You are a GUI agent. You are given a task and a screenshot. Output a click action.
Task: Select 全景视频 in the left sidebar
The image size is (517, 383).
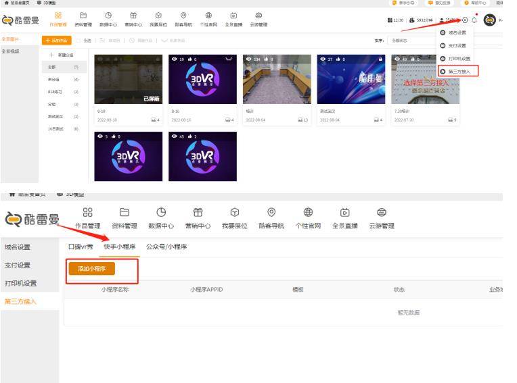tap(10, 51)
